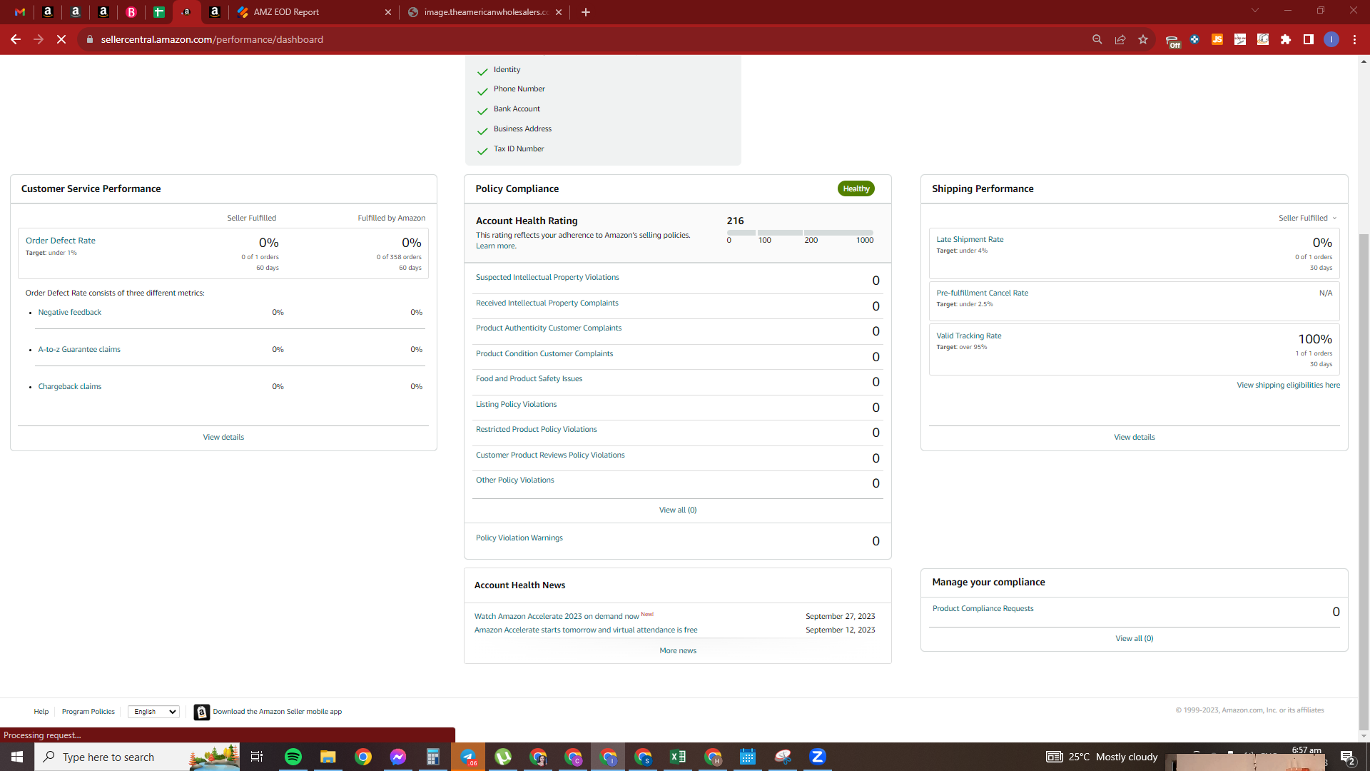1370x771 pixels.
Task: Go back to the previous page
Action: coord(16,39)
